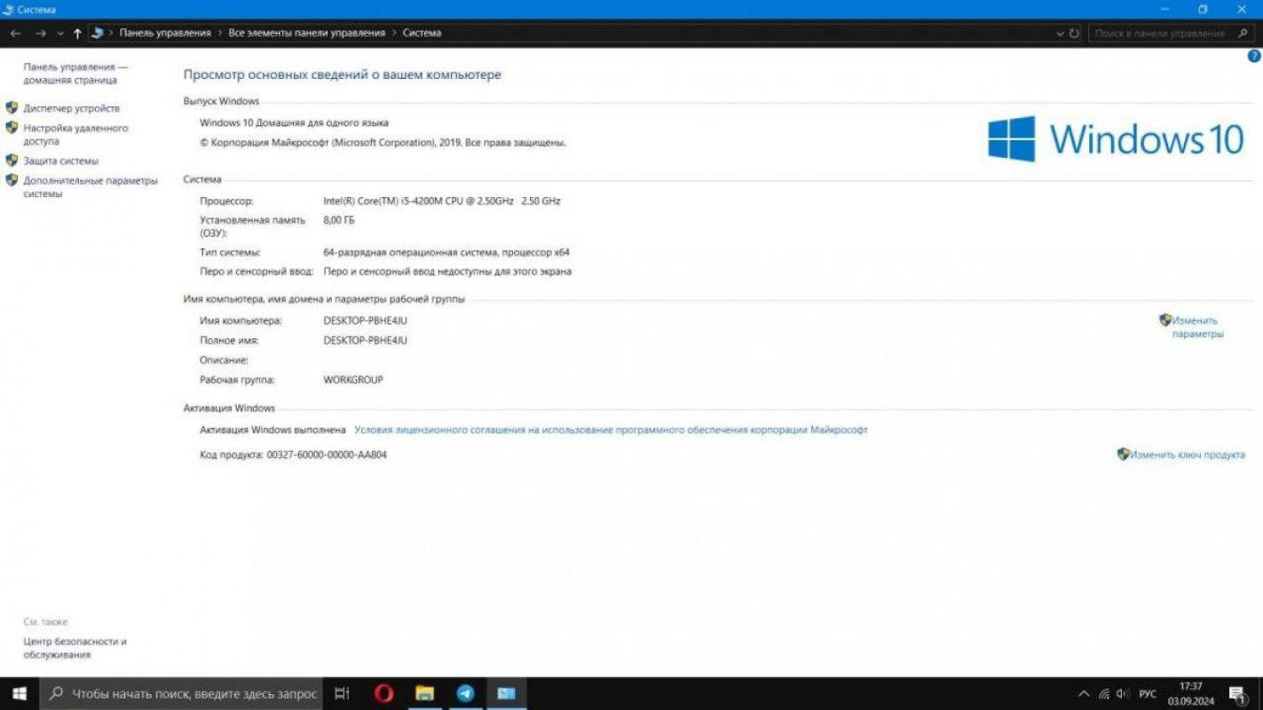
Task: Refresh the System page
Action: [x=1074, y=33]
